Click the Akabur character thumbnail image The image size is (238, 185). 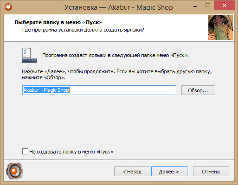coord(220,27)
